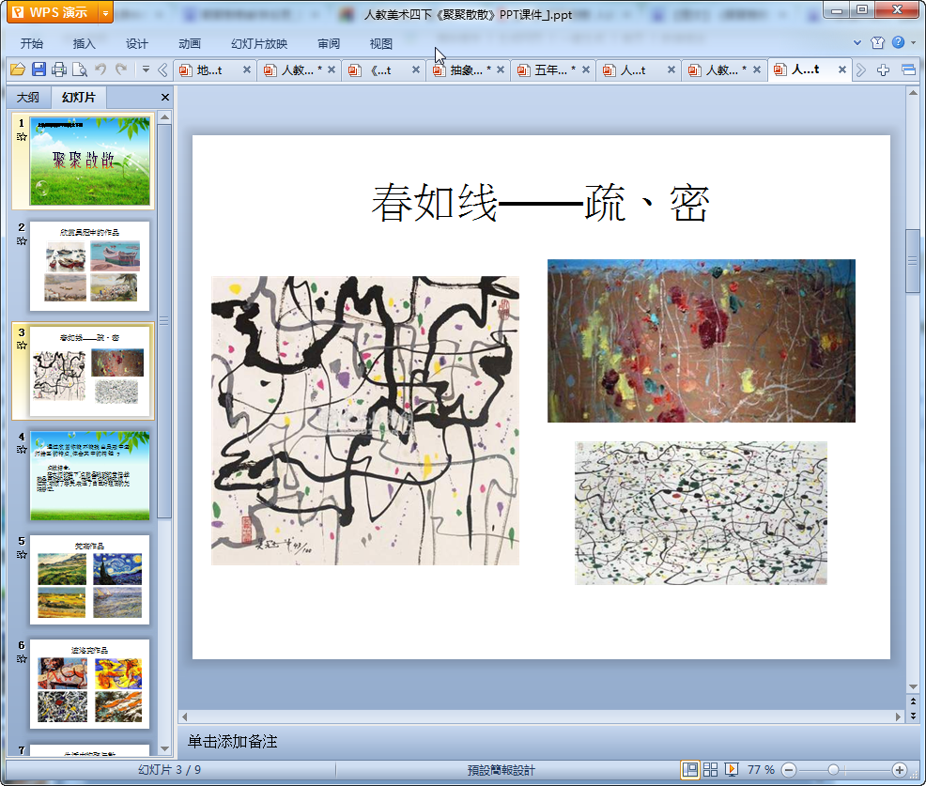Open the 设计 menu tab
926x786 pixels.
click(x=136, y=44)
